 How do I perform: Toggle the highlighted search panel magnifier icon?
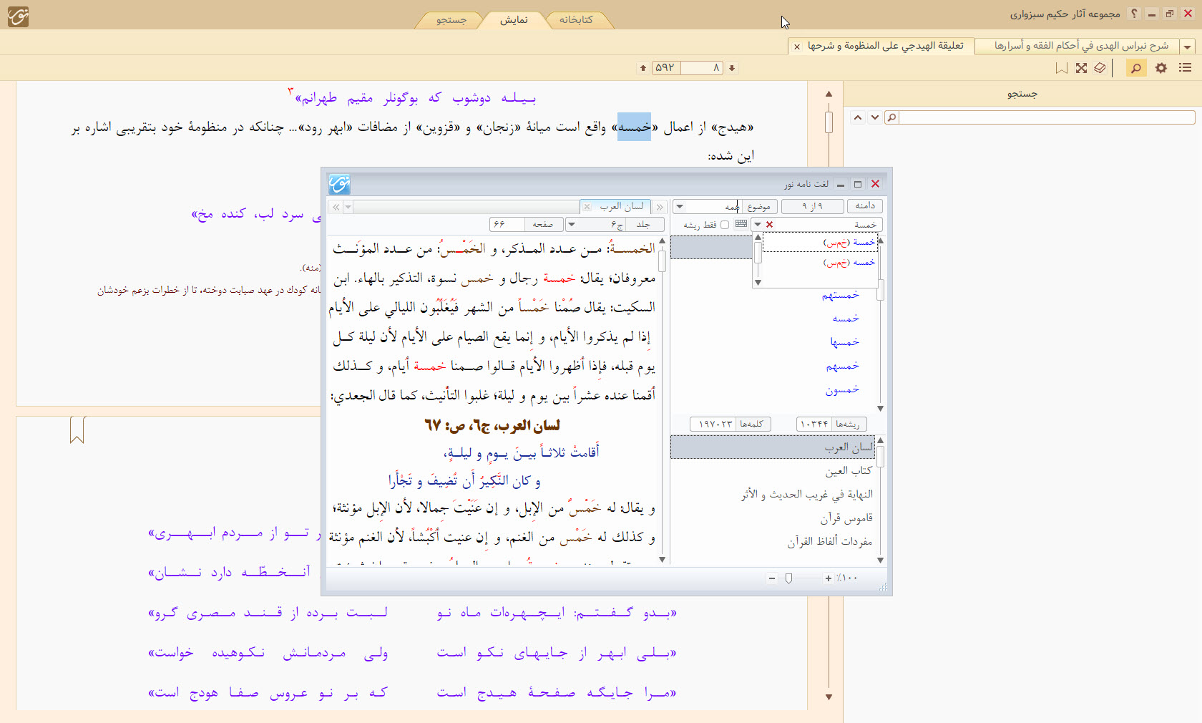(1135, 68)
